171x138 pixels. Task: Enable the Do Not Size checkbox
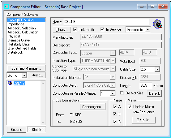tap(122, 93)
